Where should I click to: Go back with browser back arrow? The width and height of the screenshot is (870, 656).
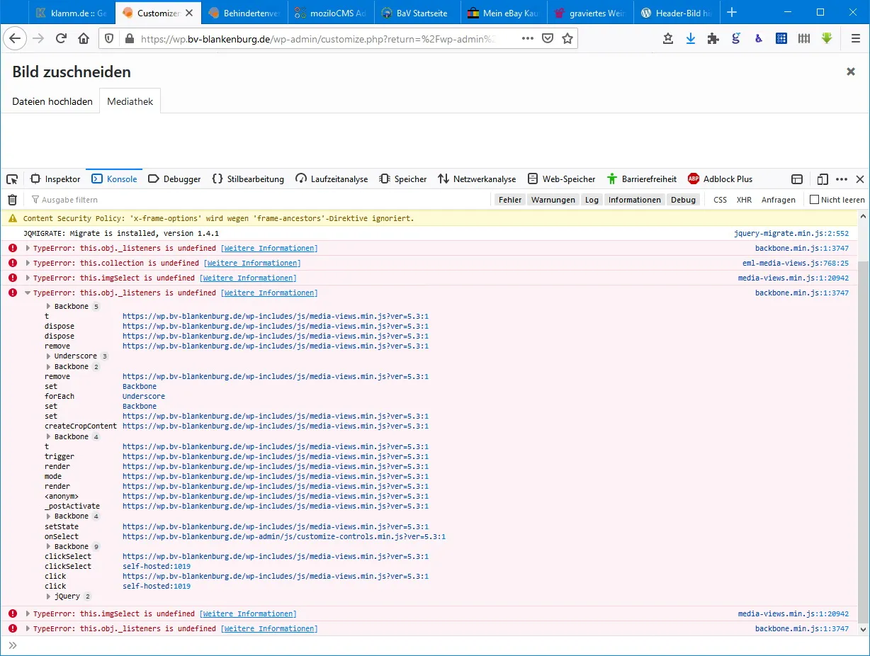[16, 38]
